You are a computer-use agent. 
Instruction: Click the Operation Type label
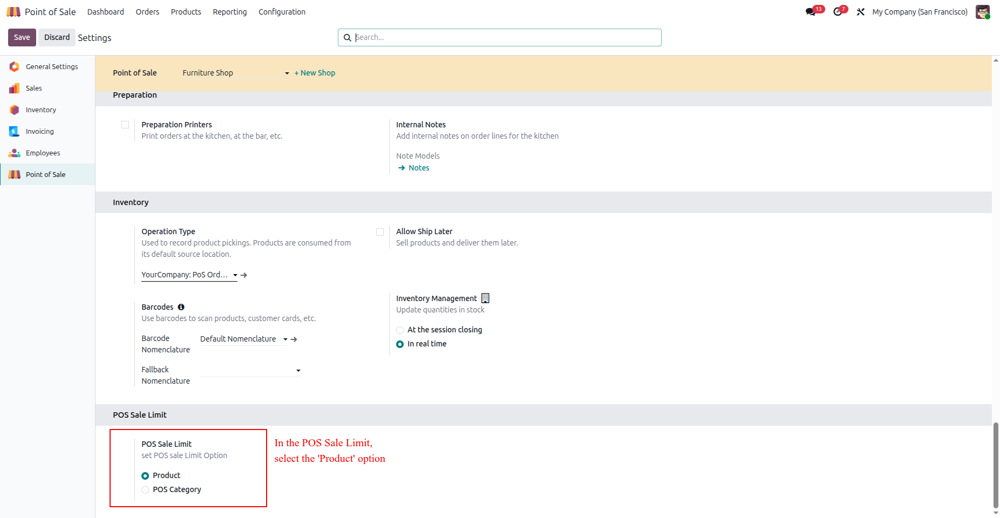168,231
